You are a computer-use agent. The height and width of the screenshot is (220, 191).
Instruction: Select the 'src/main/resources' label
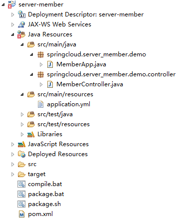coord(65,94)
